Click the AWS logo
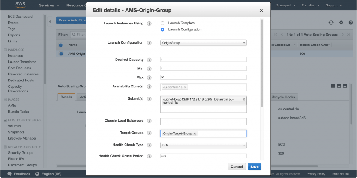This screenshot has width=357, height=178. point(21,5)
